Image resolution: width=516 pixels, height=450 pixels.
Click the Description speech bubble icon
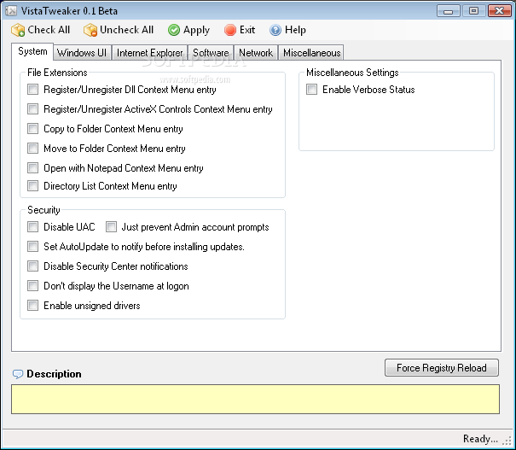coord(18,374)
